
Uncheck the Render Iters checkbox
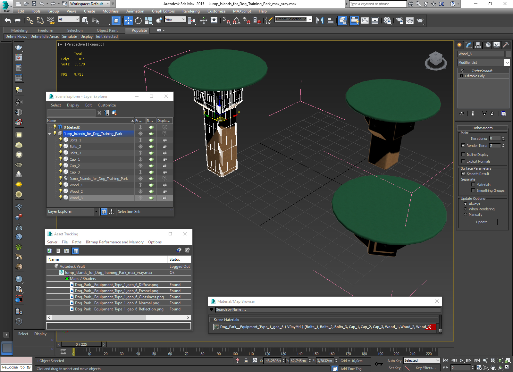pos(463,146)
